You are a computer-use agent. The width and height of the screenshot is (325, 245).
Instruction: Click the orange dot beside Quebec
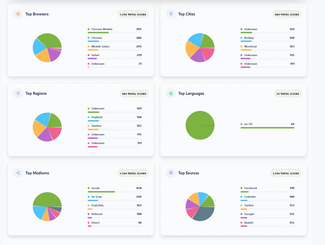pos(89,126)
